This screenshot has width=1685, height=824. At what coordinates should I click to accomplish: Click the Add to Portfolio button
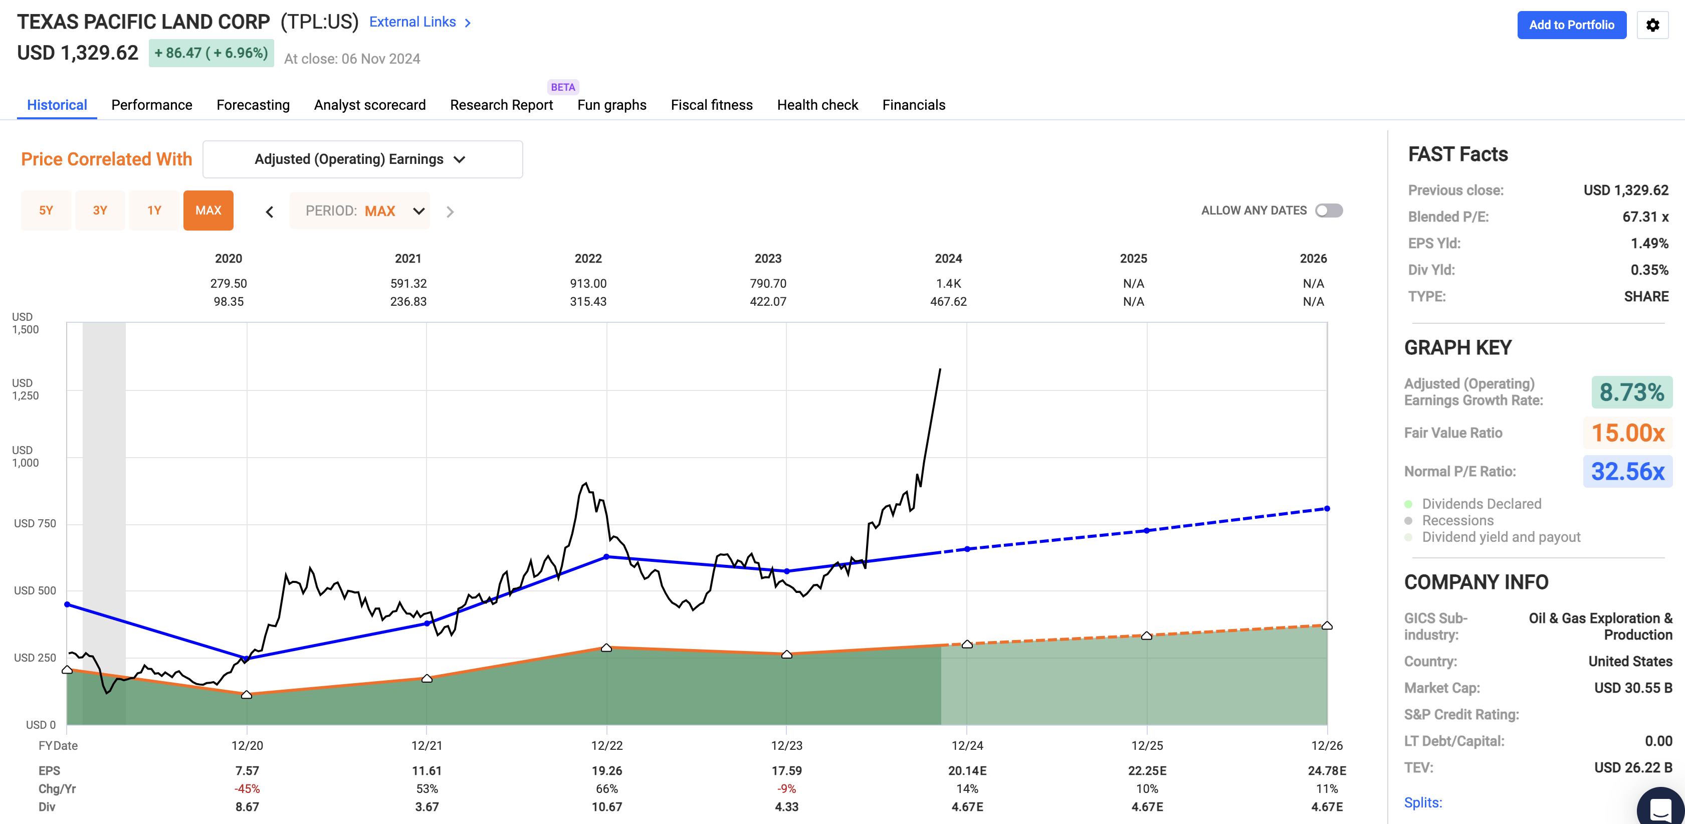point(1572,25)
